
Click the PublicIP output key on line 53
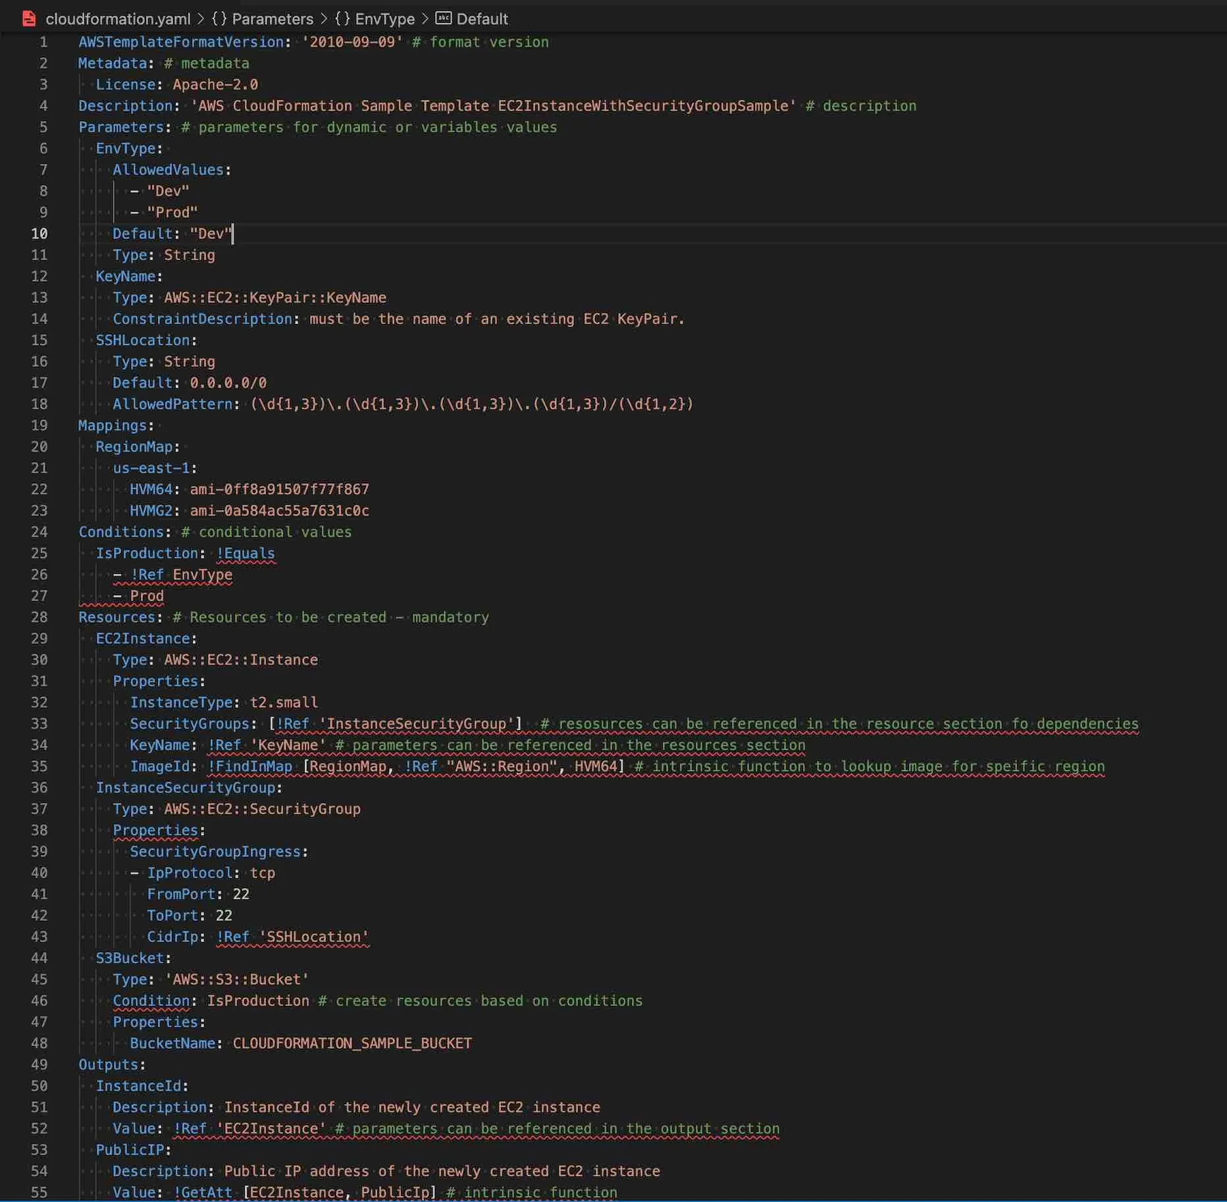click(130, 1150)
